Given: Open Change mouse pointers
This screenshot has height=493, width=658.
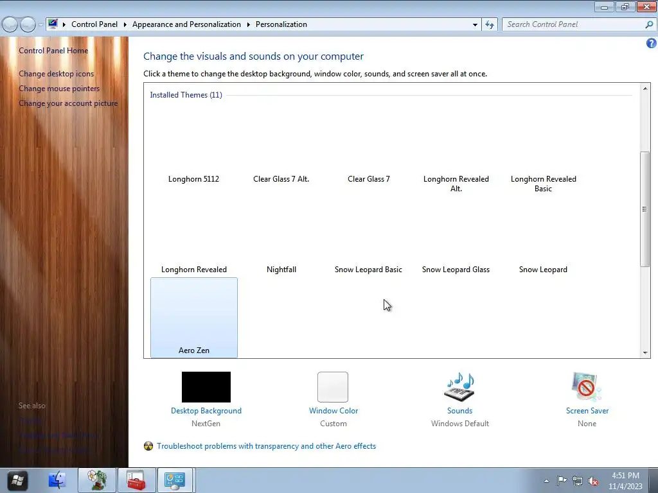Looking at the screenshot, I should pos(59,89).
